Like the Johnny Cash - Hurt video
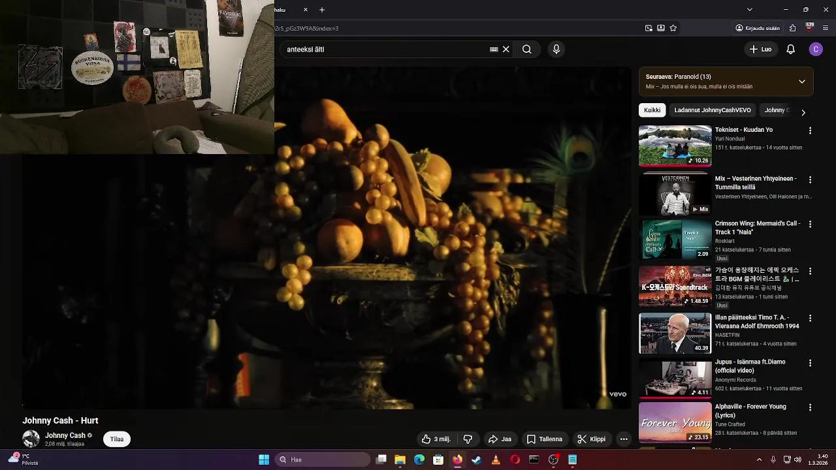836x470 pixels. [436, 439]
